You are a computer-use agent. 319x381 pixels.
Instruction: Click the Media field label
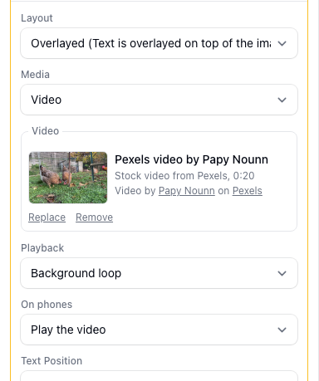[x=36, y=75]
